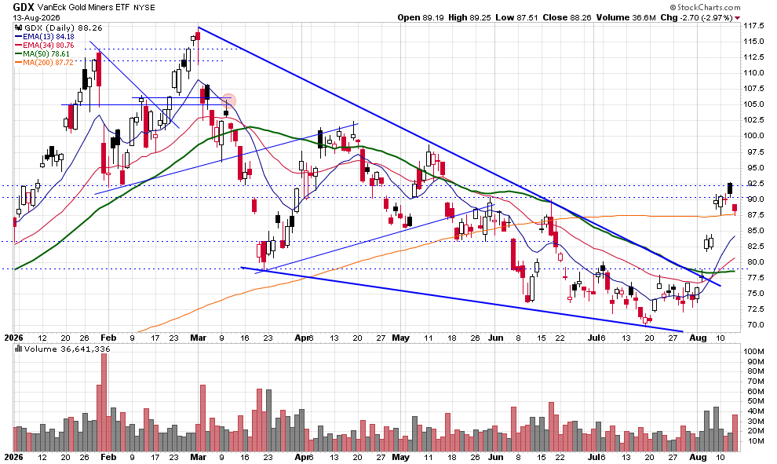Click the 90.0 price axis label
The height and width of the screenshot is (464, 777).
(x=756, y=199)
